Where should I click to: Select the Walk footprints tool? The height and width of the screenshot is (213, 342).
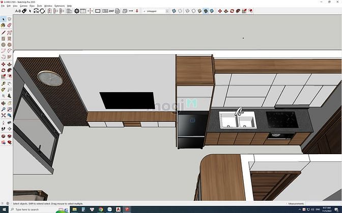[x=3, y=129]
